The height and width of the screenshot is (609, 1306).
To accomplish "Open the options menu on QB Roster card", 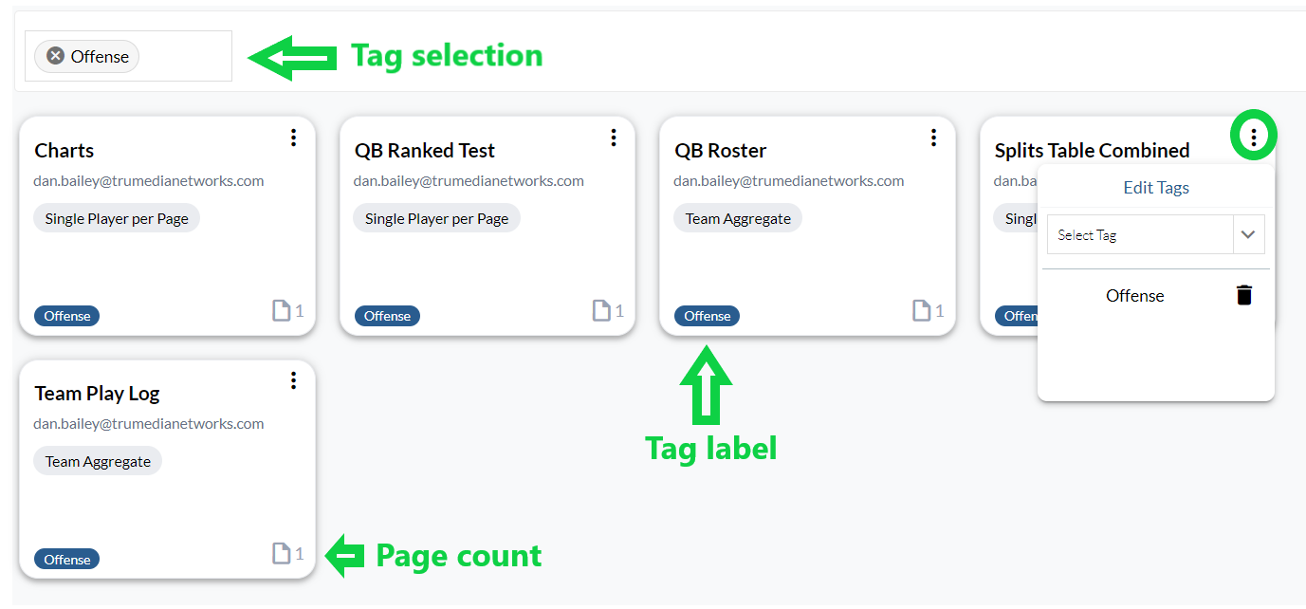I will click(933, 138).
